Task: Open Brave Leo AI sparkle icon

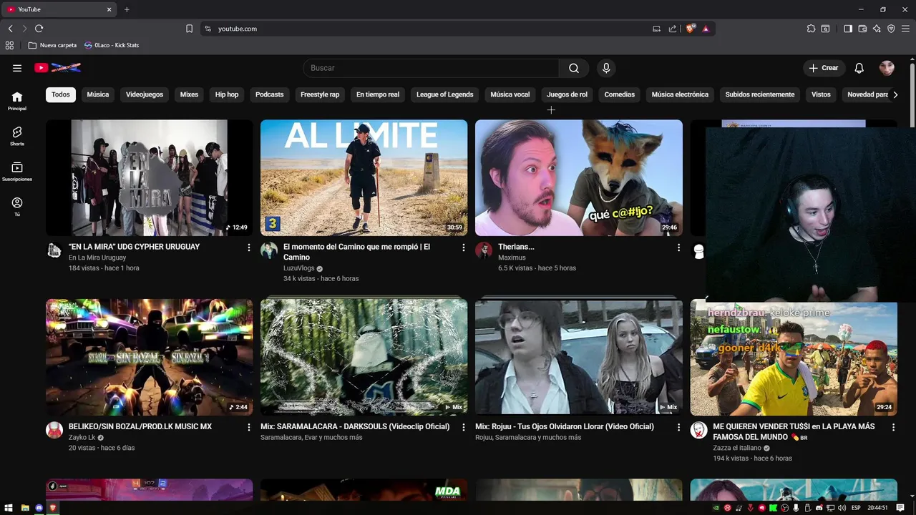Action: 877,29
